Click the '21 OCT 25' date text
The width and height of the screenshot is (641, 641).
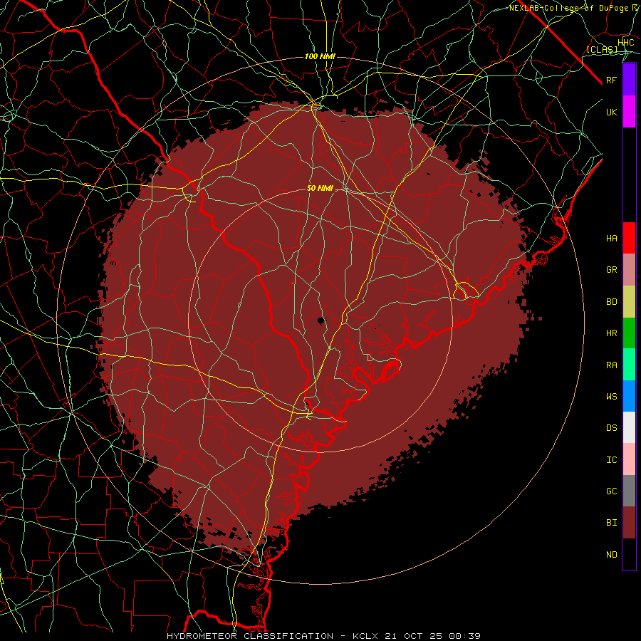pos(415,636)
